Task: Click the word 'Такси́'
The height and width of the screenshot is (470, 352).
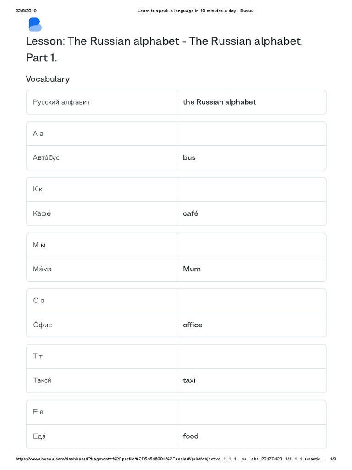Action: tap(46, 380)
